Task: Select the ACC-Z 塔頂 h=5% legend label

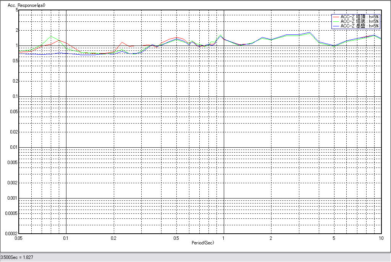Action: pos(360,17)
